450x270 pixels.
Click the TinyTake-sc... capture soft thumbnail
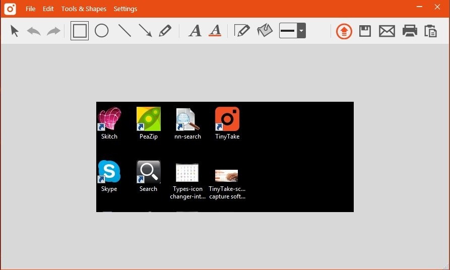226,176
